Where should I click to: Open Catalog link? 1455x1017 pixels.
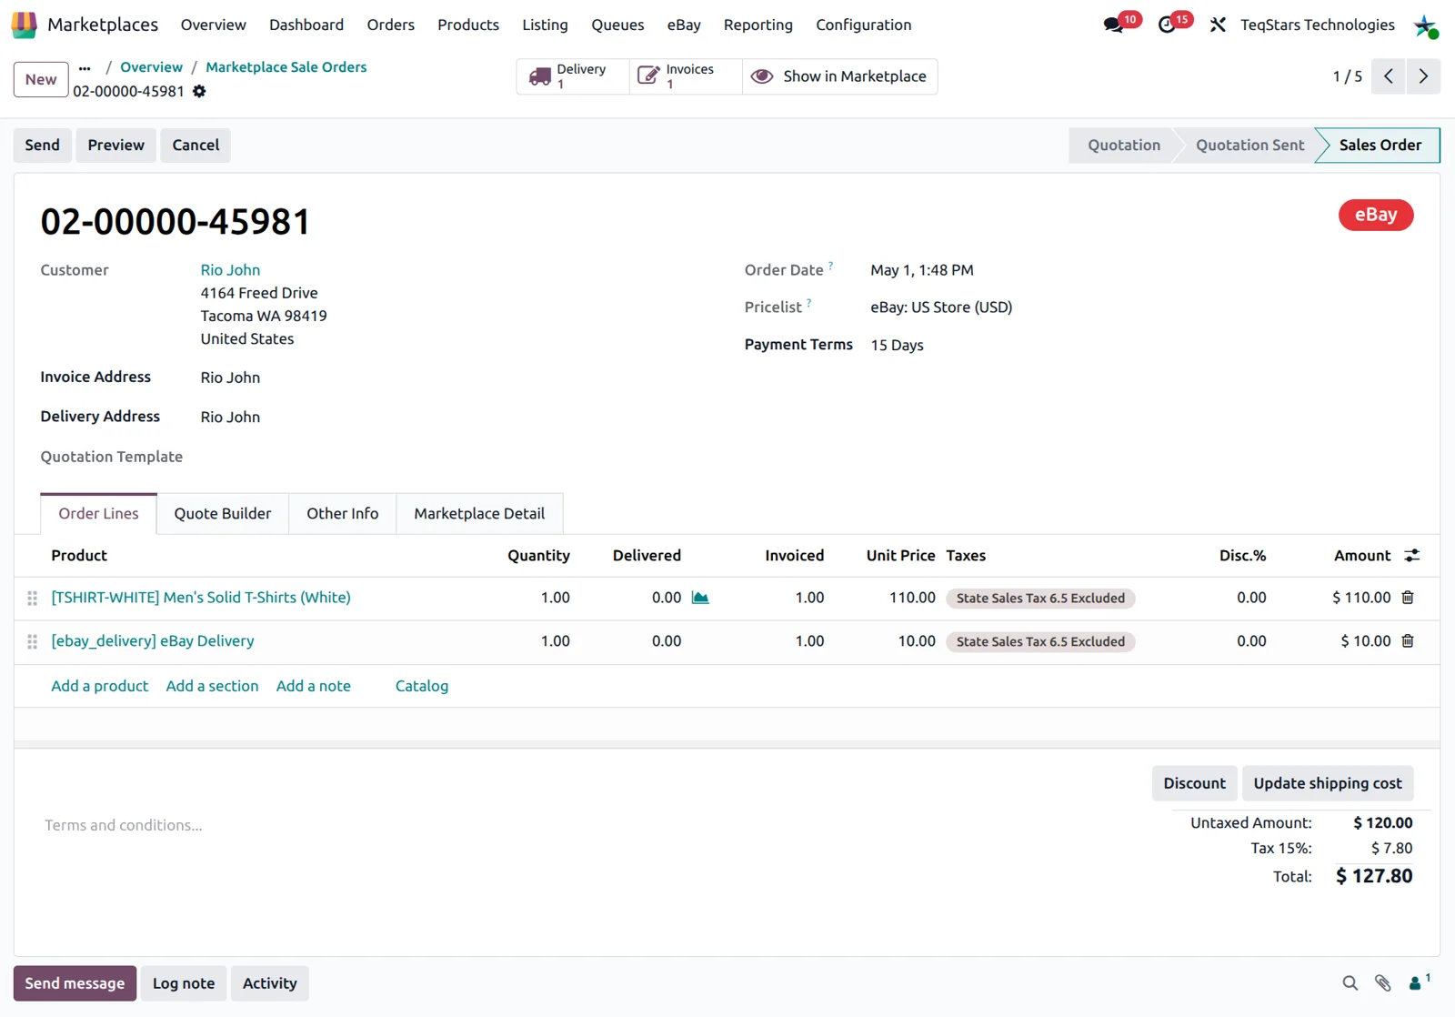(x=422, y=686)
